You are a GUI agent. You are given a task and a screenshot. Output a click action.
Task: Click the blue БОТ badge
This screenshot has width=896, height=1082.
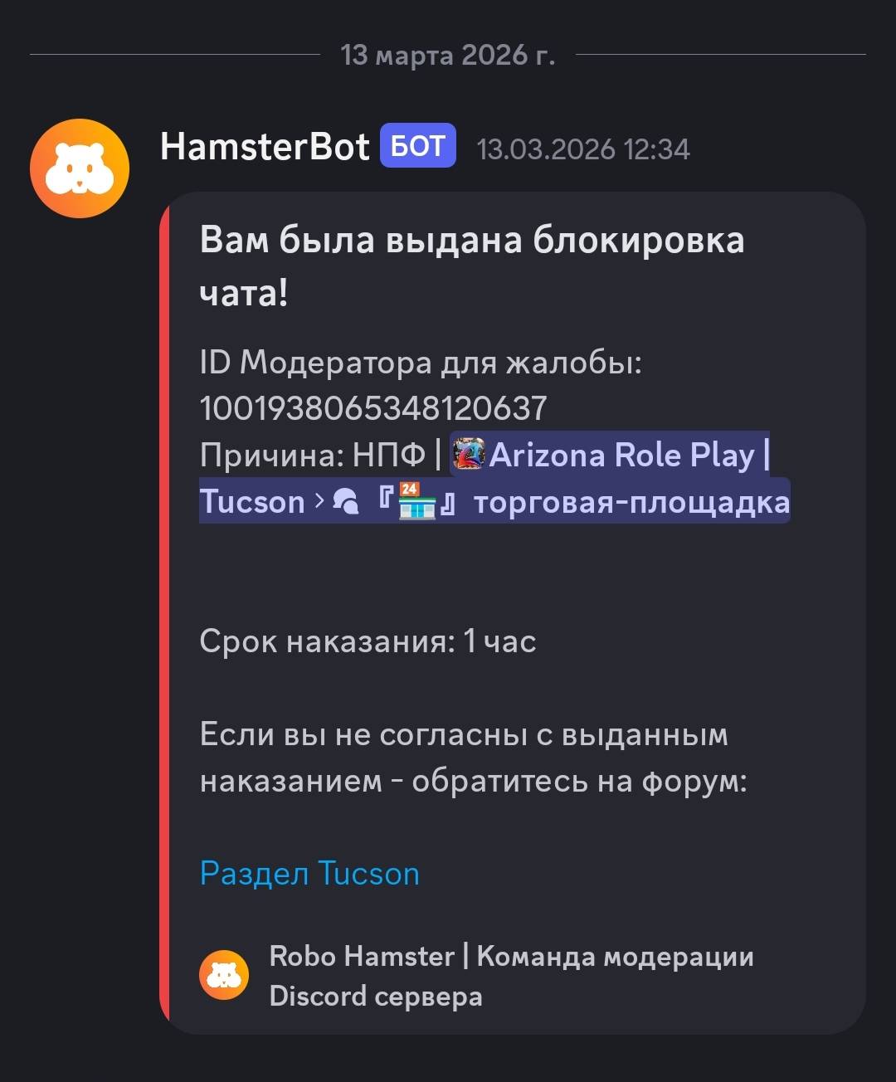point(418,147)
